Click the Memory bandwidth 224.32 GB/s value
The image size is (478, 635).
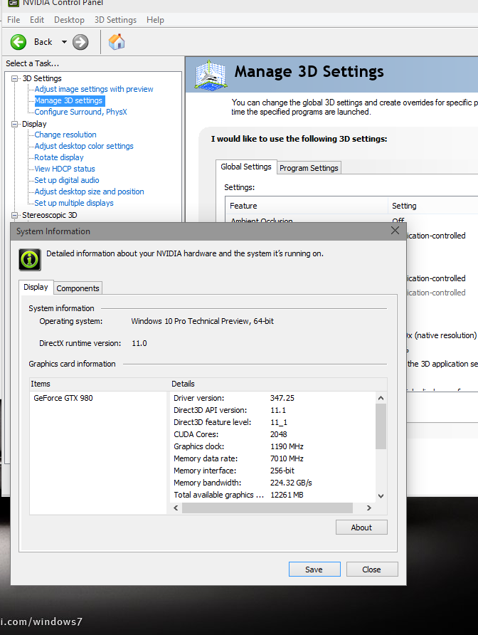[x=291, y=483]
